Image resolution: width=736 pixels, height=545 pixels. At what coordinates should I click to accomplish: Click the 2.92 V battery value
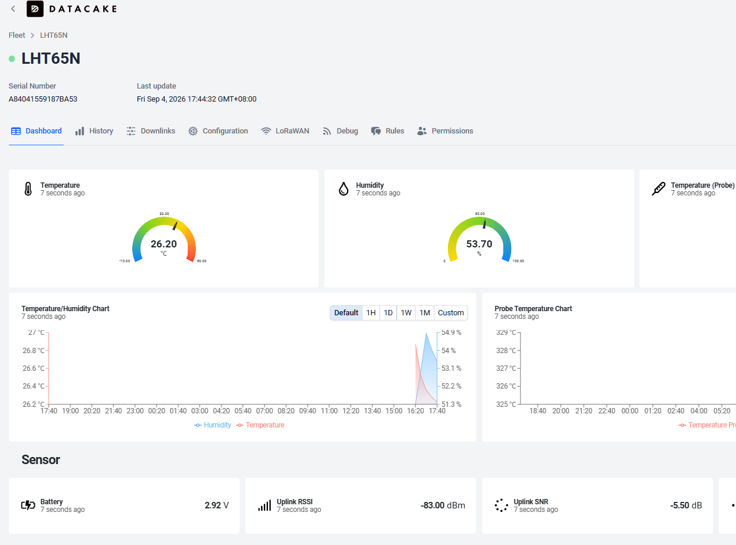click(217, 505)
